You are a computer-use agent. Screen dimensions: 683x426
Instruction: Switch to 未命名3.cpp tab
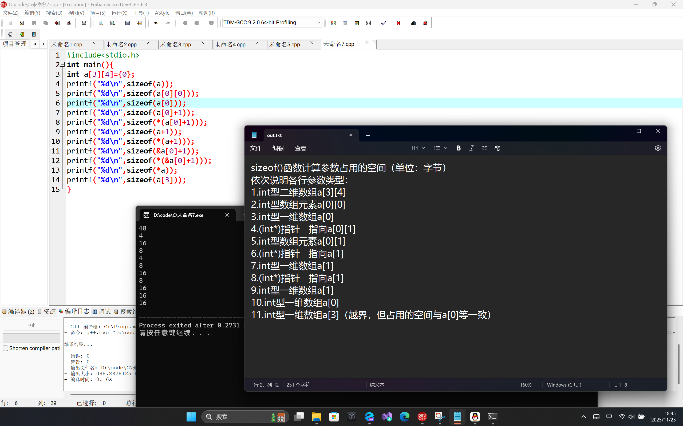pyautogui.click(x=176, y=44)
